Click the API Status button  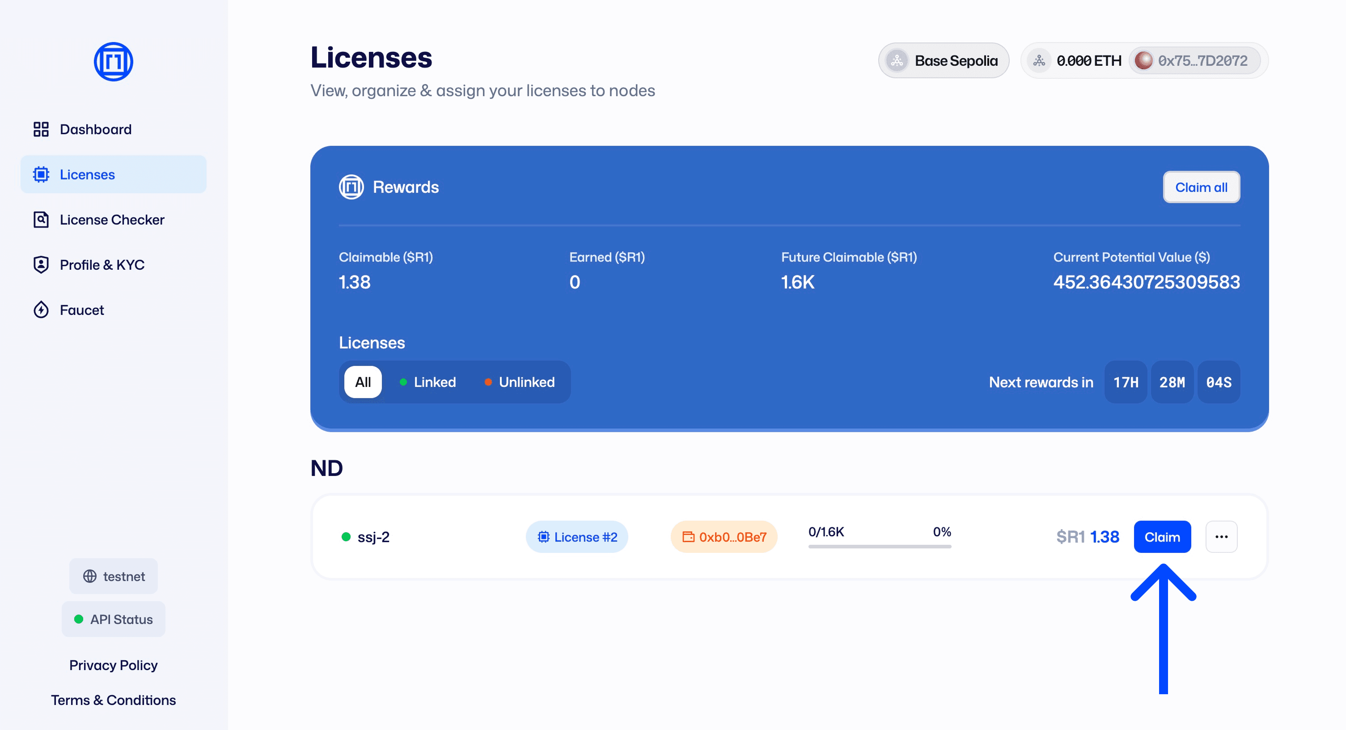pos(114,619)
